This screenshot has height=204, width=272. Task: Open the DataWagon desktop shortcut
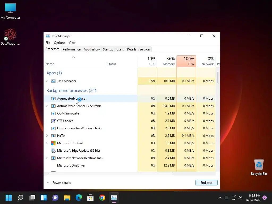coord(10,37)
